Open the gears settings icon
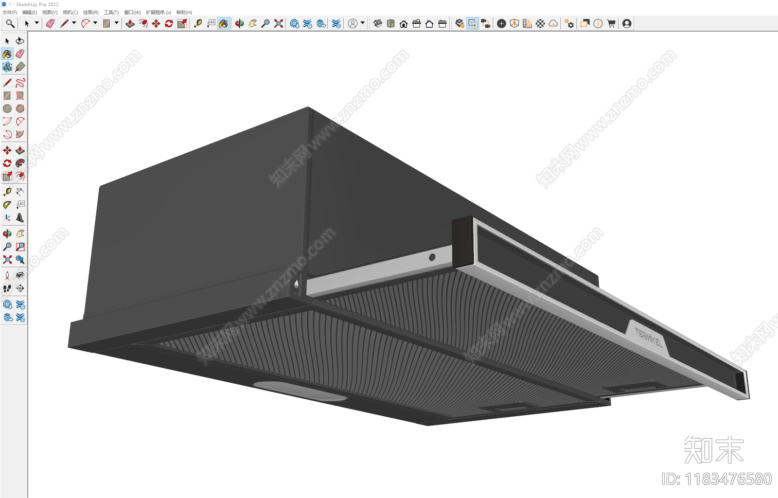Viewport: 778px width, 498px height. tap(569, 23)
